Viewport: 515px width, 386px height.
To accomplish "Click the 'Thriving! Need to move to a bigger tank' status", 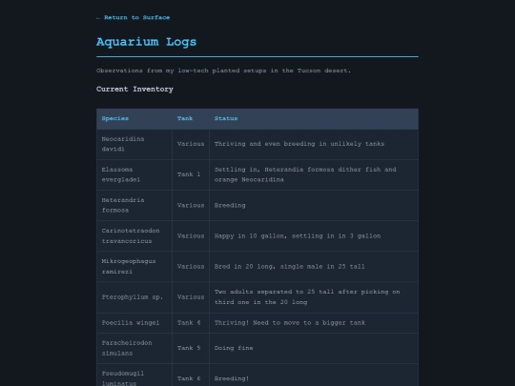I will tap(314, 323).
